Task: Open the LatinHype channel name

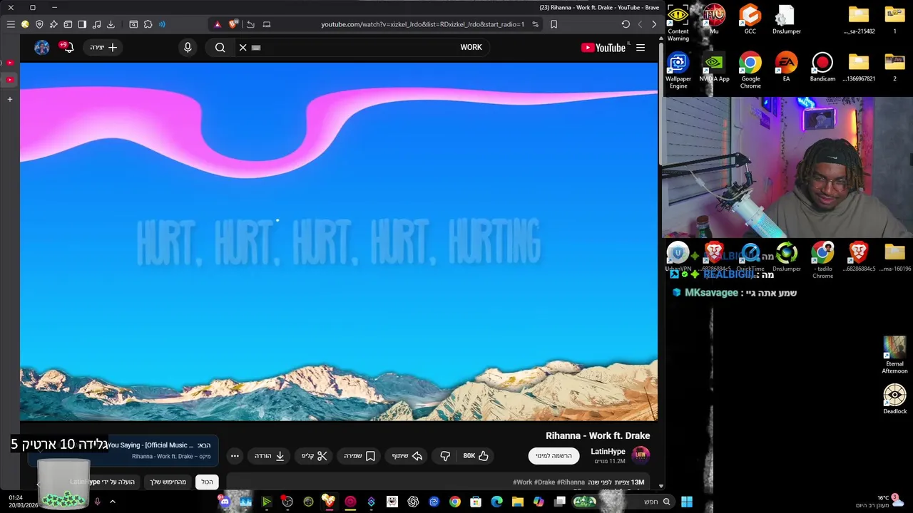Action: (608, 452)
